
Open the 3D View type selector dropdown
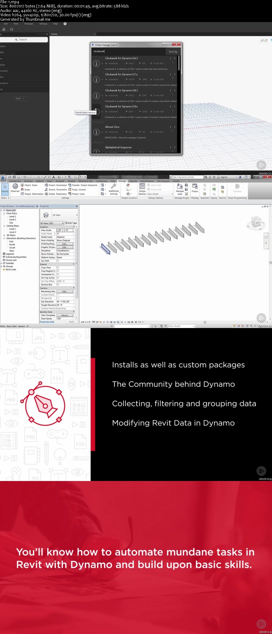76,215
